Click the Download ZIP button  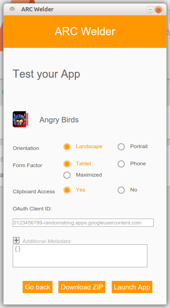click(82, 287)
